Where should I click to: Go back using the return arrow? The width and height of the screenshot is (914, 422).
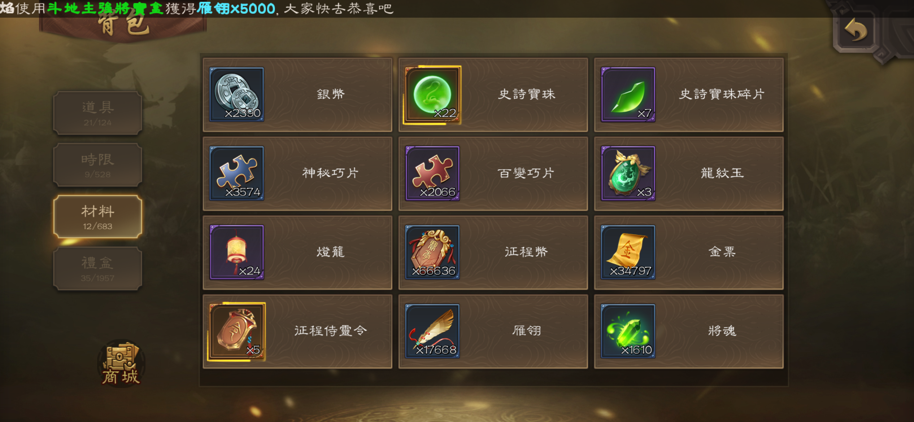pos(856,30)
